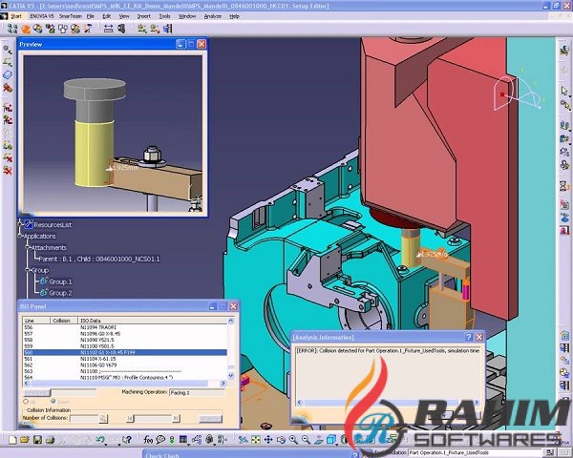
Task: Collapse the ResourcesList tree node
Action: (20, 222)
